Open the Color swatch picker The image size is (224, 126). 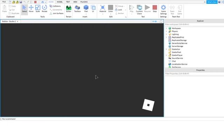111,7
